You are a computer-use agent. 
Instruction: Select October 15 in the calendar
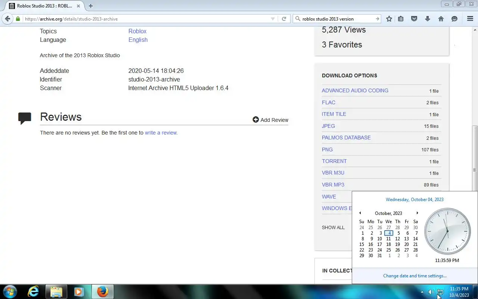[x=361, y=244]
